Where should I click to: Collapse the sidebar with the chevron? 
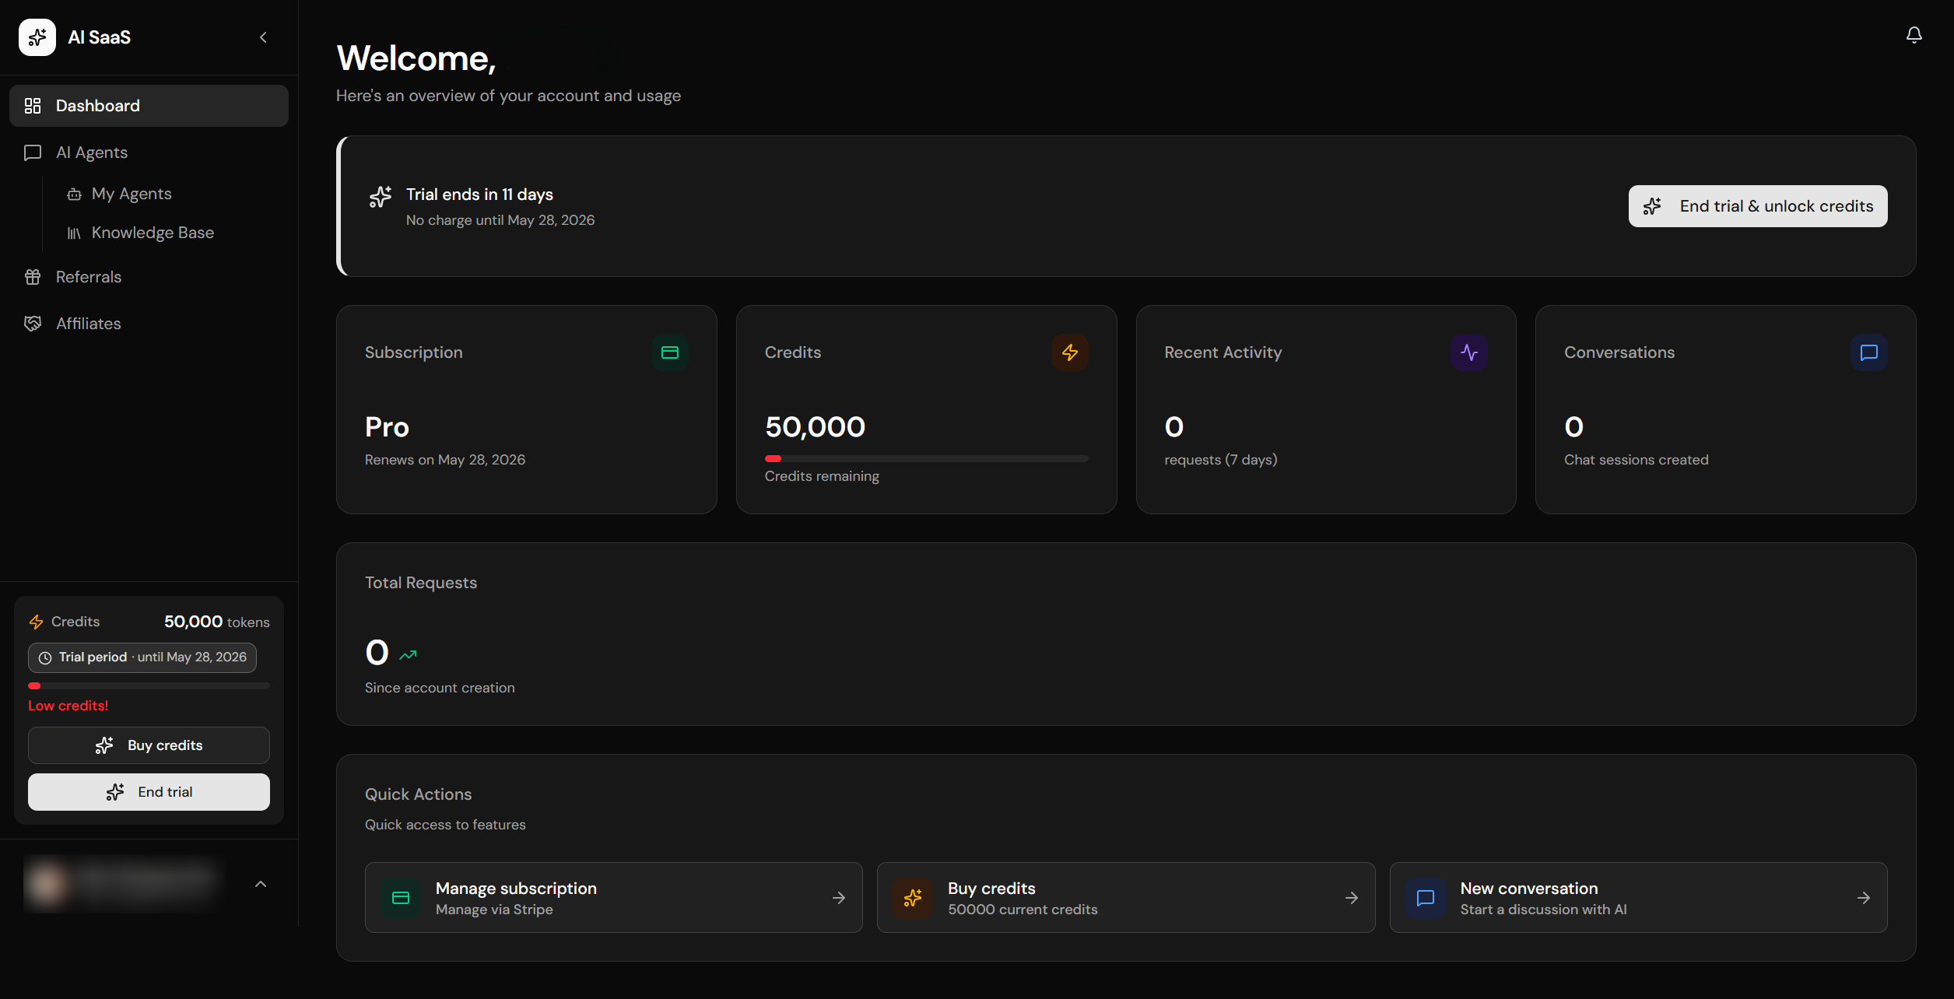[x=263, y=37]
